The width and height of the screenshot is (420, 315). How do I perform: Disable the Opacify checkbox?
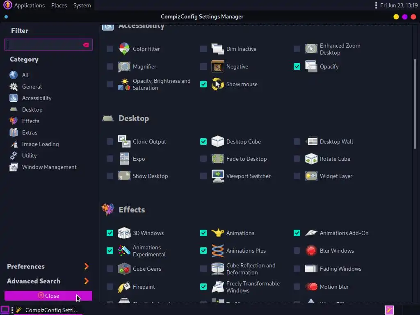click(x=297, y=66)
